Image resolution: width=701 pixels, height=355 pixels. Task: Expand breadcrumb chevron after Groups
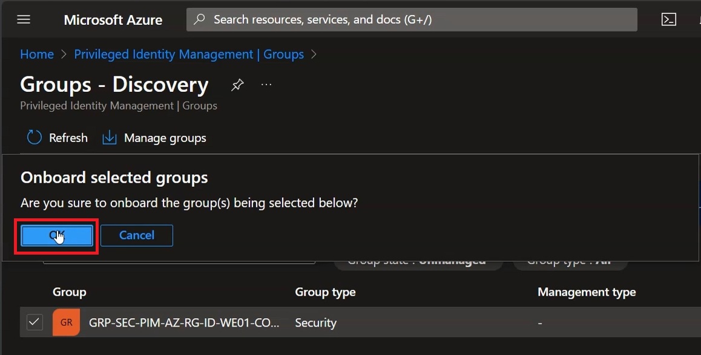314,54
